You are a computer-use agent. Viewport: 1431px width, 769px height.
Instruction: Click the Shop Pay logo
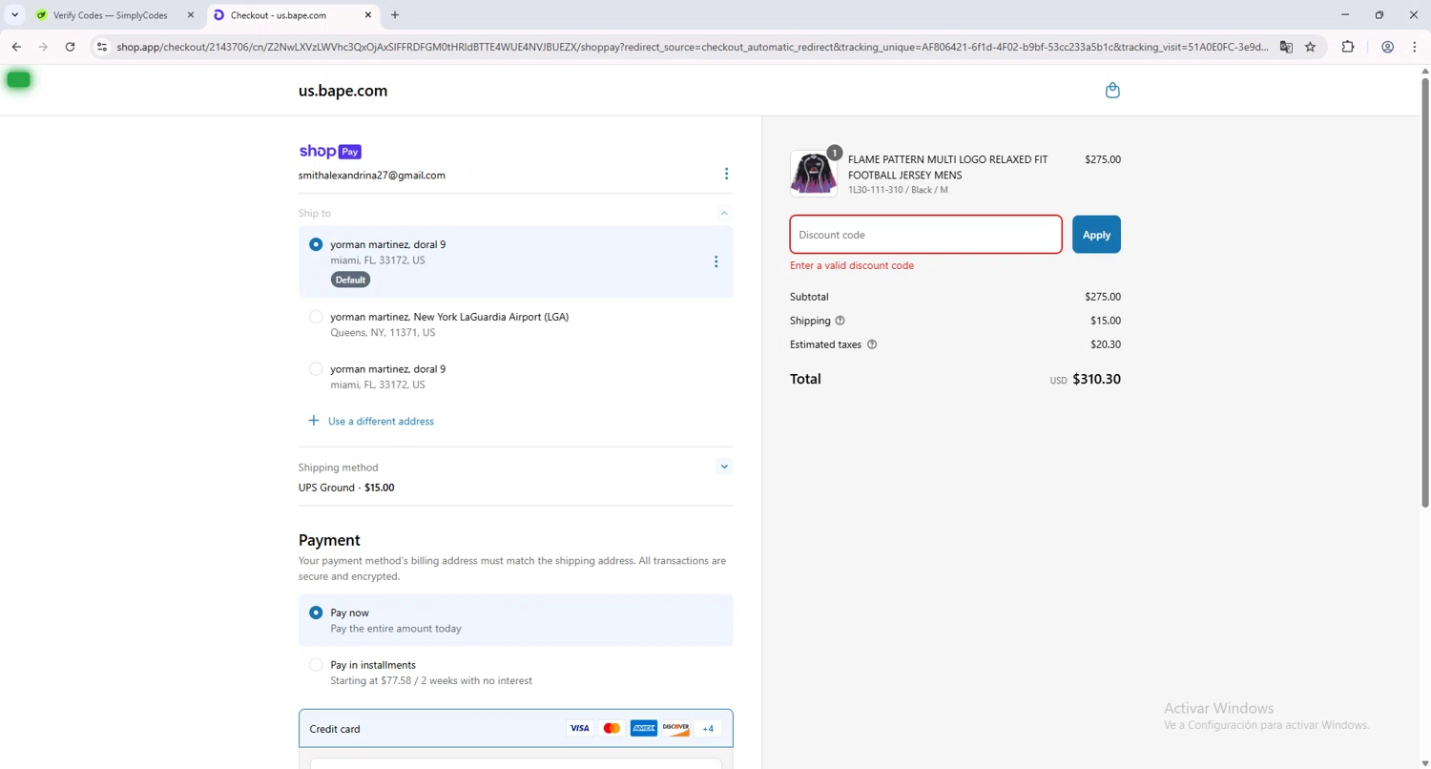[330, 152]
